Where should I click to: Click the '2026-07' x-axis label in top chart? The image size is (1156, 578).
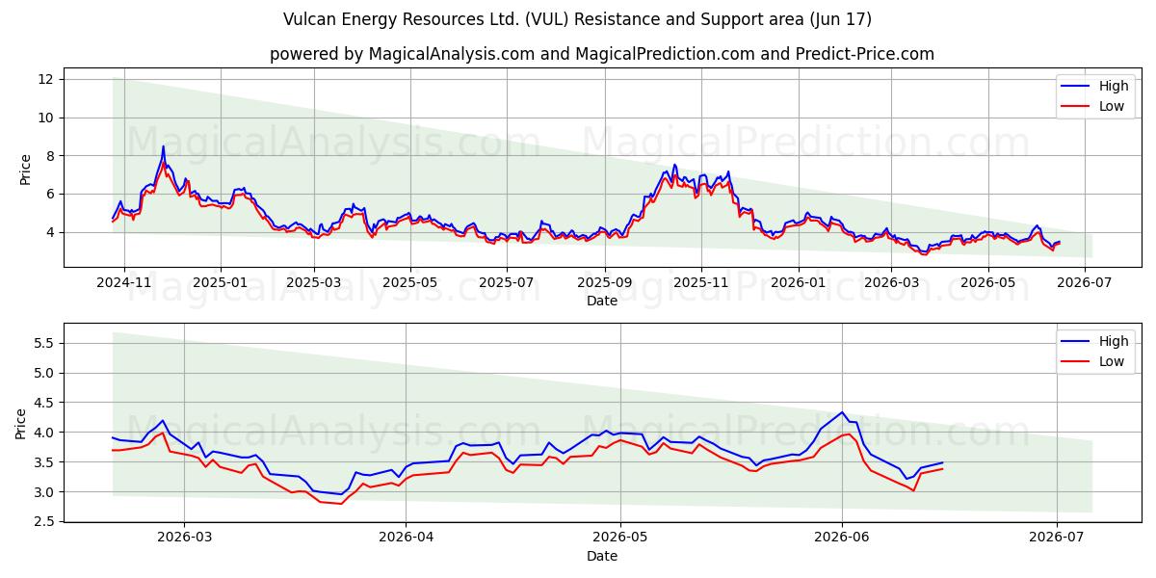click(1084, 283)
